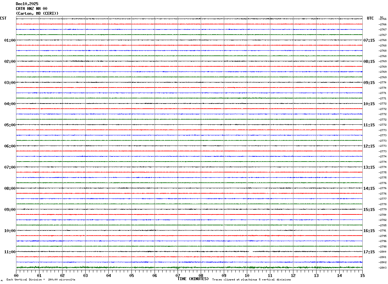Viewport: 388px width, 284px height.
Task: Click the 10:00 CST row label
Action: [10, 231]
